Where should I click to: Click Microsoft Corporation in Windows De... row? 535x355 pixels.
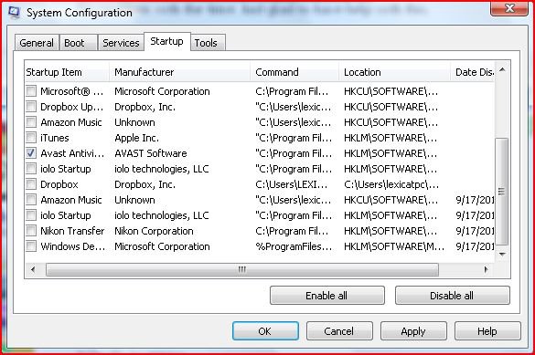(x=162, y=246)
